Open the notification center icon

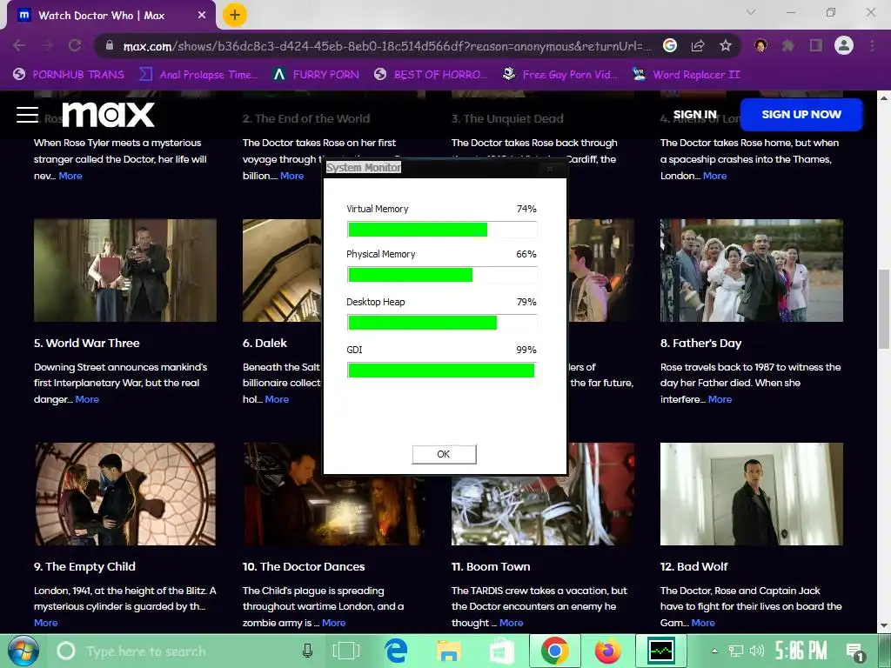pos(855,651)
